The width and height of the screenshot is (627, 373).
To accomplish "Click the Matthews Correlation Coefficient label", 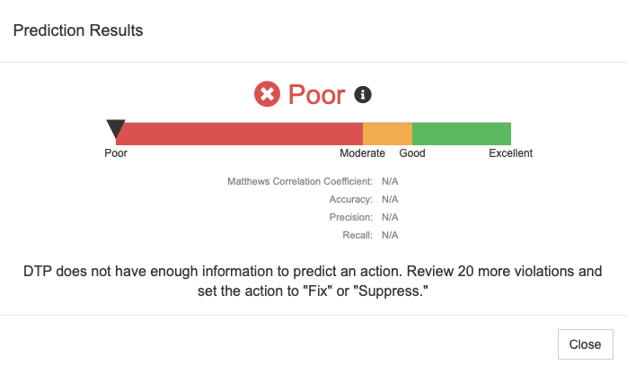I will (x=300, y=181).
